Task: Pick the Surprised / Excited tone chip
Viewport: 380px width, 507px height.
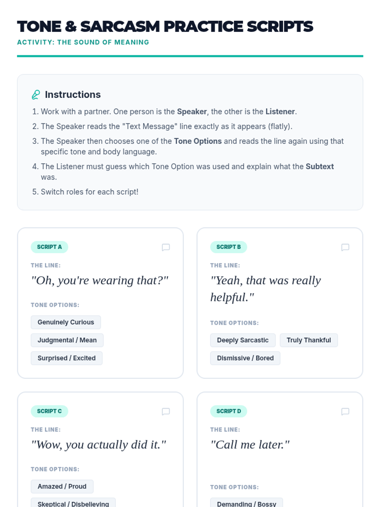Action: (66, 358)
